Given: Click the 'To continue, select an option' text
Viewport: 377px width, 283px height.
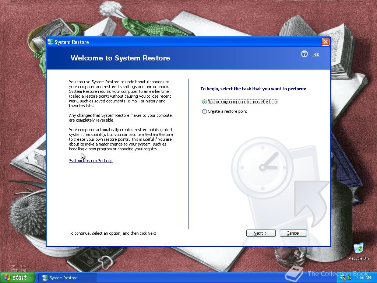Looking at the screenshot, I should (x=113, y=233).
